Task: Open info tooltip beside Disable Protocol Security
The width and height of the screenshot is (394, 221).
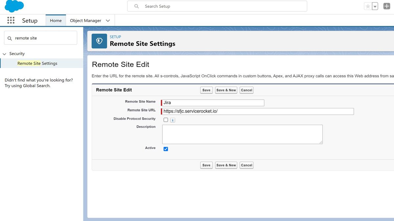Action: click(172, 120)
